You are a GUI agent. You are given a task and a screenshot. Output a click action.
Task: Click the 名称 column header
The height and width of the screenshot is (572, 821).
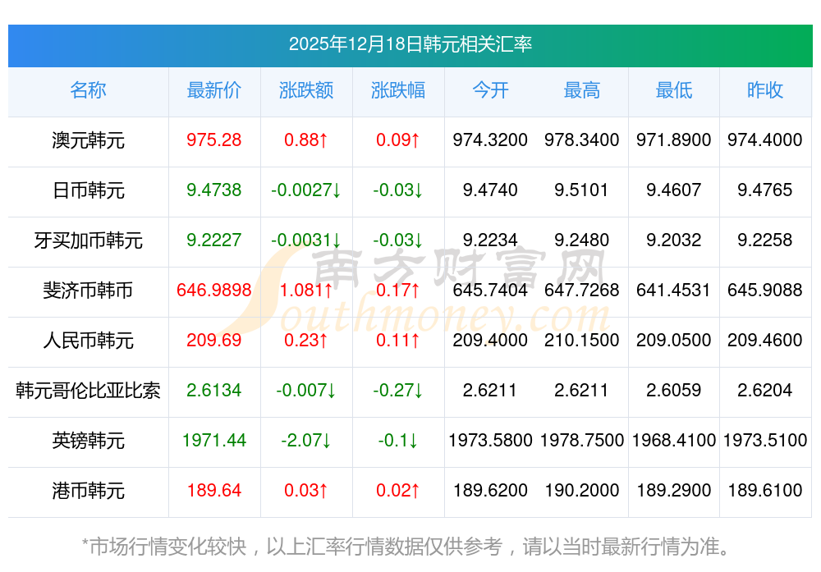[88, 90]
